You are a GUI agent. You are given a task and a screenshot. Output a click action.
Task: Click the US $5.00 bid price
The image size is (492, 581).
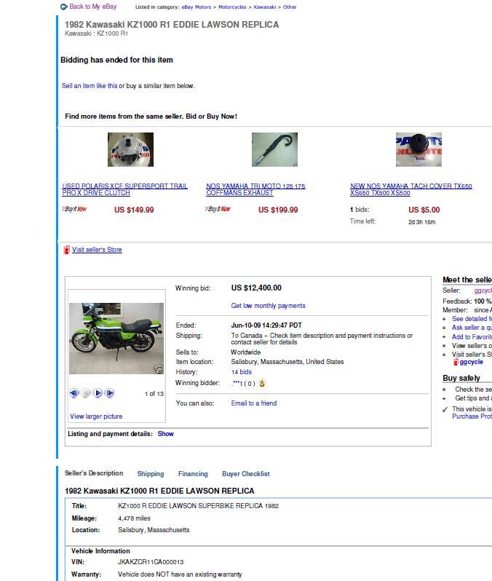pyautogui.click(x=424, y=210)
